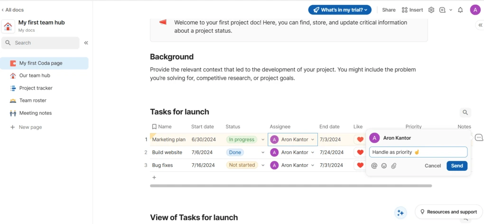The image size is (484, 224).
Task: Click the Background heading
Action: point(172,57)
